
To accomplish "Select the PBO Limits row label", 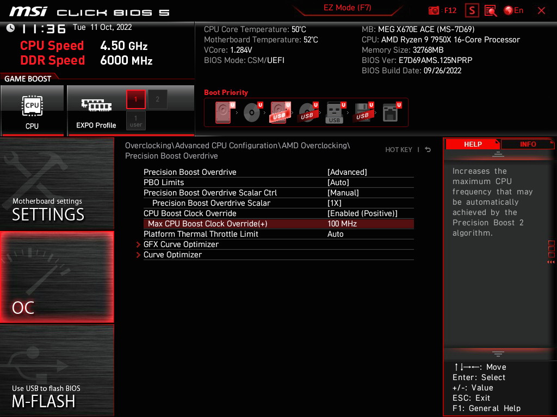I will 164,182.
